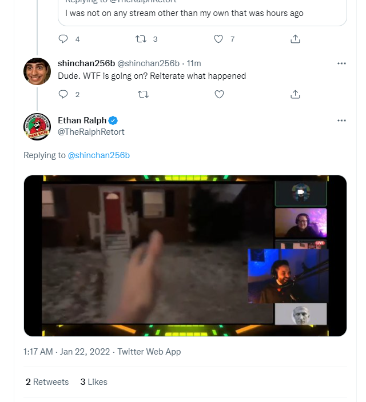Retweet the top tweet with 3 retweets
The image size is (366, 402).
141,39
